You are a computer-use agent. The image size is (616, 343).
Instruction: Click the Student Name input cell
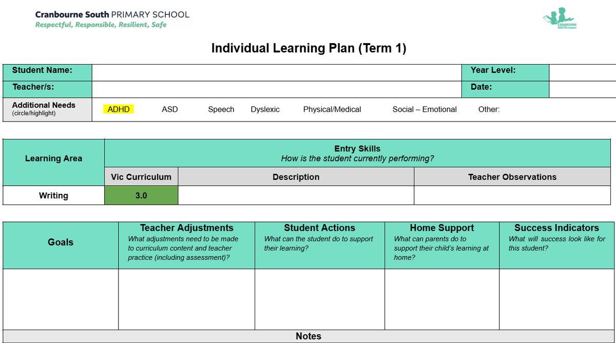(x=277, y=72)
